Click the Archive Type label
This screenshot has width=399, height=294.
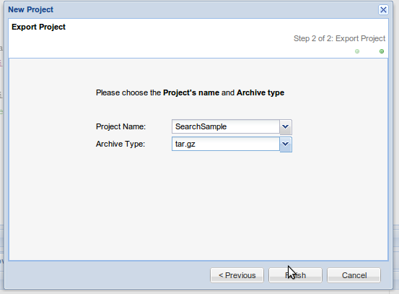pos(120,144)
